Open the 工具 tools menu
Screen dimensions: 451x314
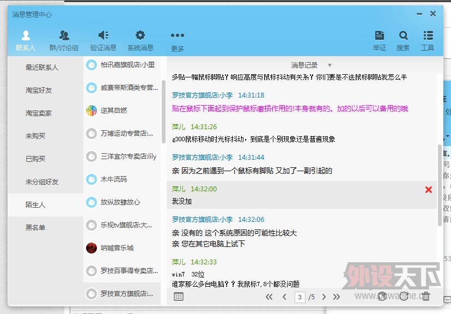(428, 41)
